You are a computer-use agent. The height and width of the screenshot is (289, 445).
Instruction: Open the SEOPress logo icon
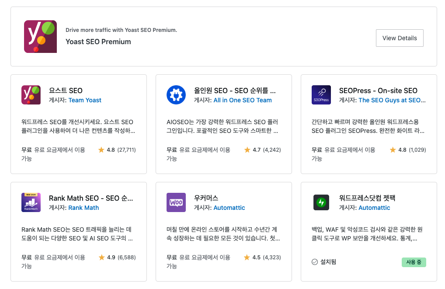(321, 94)
